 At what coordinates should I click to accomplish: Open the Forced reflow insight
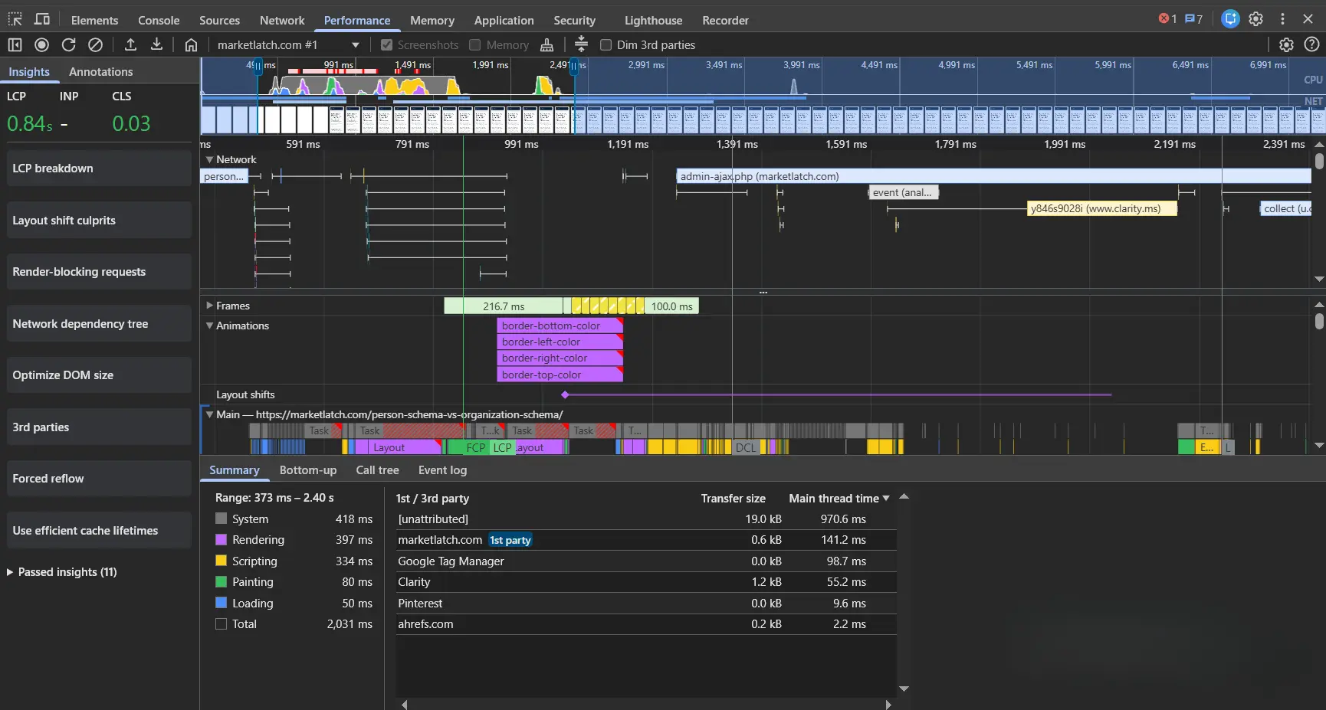pyautogui.click(x=99, y=478)
